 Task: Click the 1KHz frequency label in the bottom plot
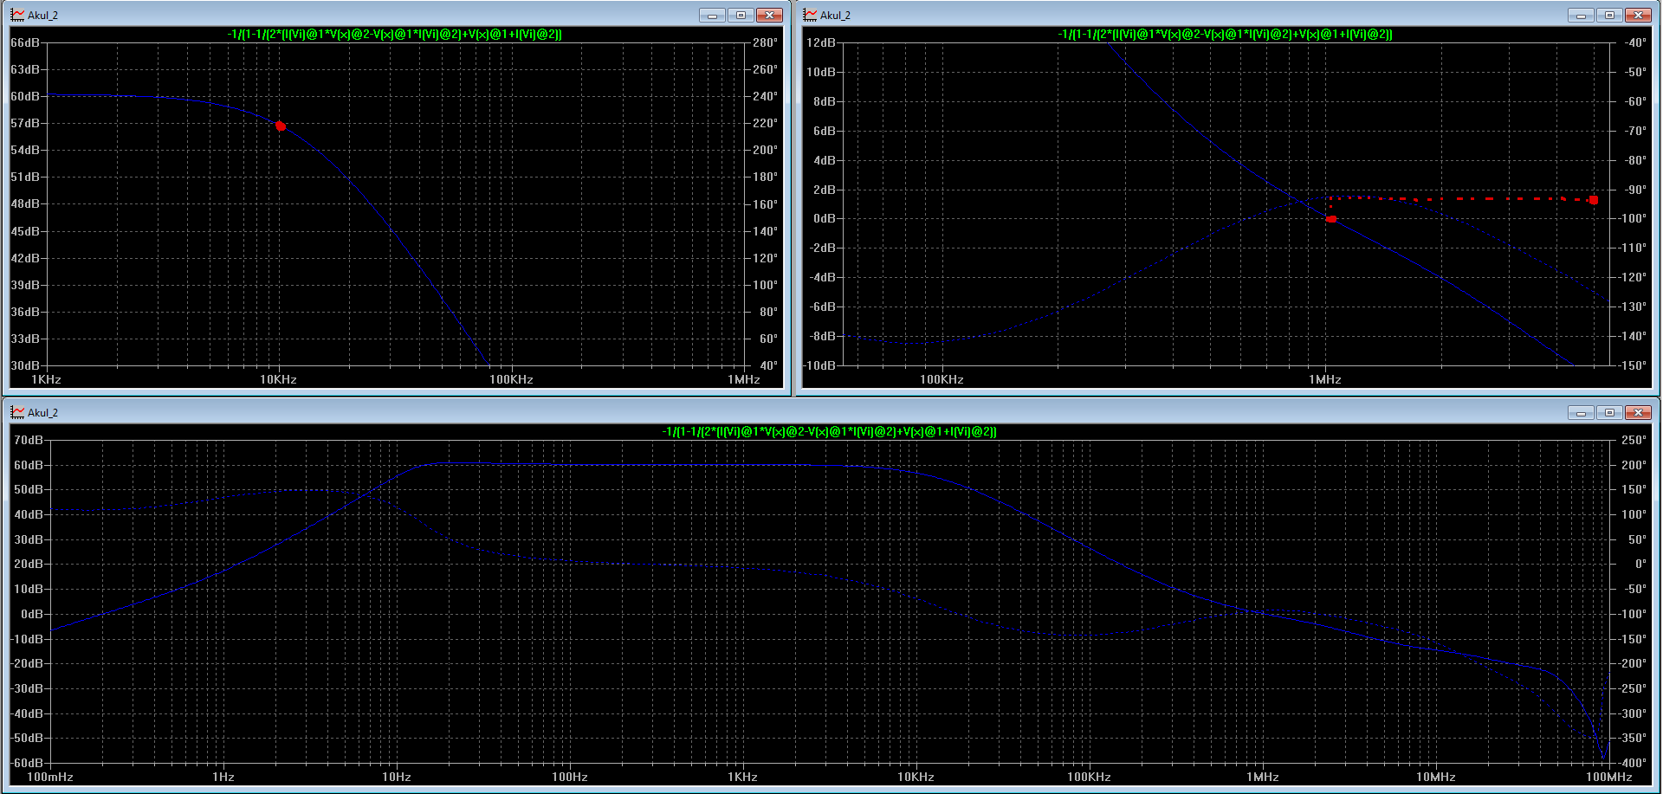tap(743, 777)
